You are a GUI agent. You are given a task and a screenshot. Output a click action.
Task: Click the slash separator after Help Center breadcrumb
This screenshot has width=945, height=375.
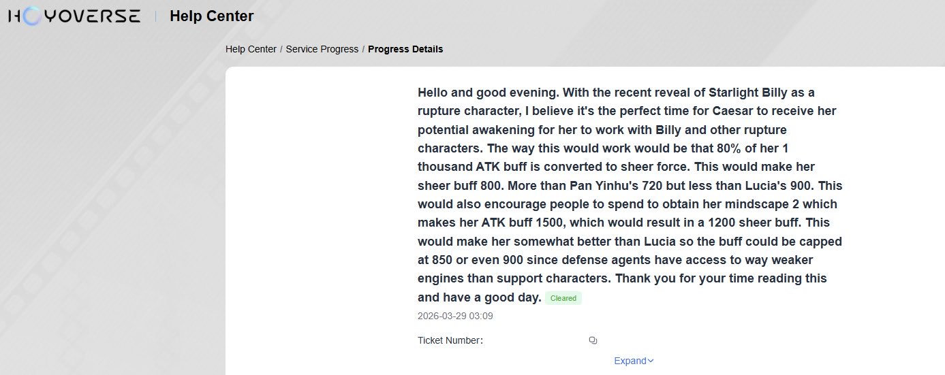(281, 49)
